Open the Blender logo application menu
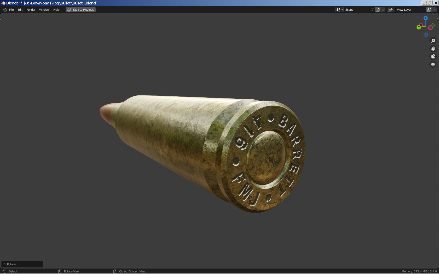Image resolution: width=439 pixels, height=274 pixels. [4, 10]
